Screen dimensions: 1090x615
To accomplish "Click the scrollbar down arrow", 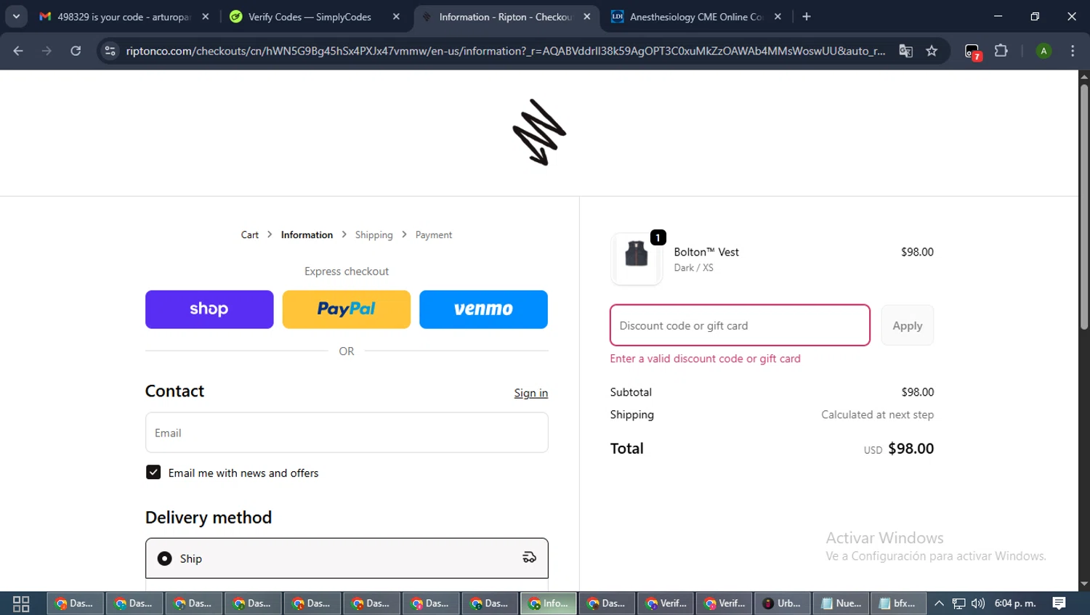I will click(1084, 584).
